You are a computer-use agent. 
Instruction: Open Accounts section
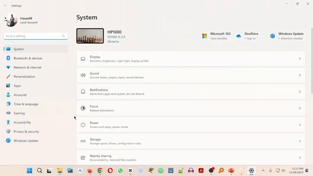[36, 95]
